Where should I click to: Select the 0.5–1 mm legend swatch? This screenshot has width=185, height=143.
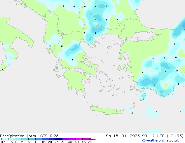click(x=12, y=139)
